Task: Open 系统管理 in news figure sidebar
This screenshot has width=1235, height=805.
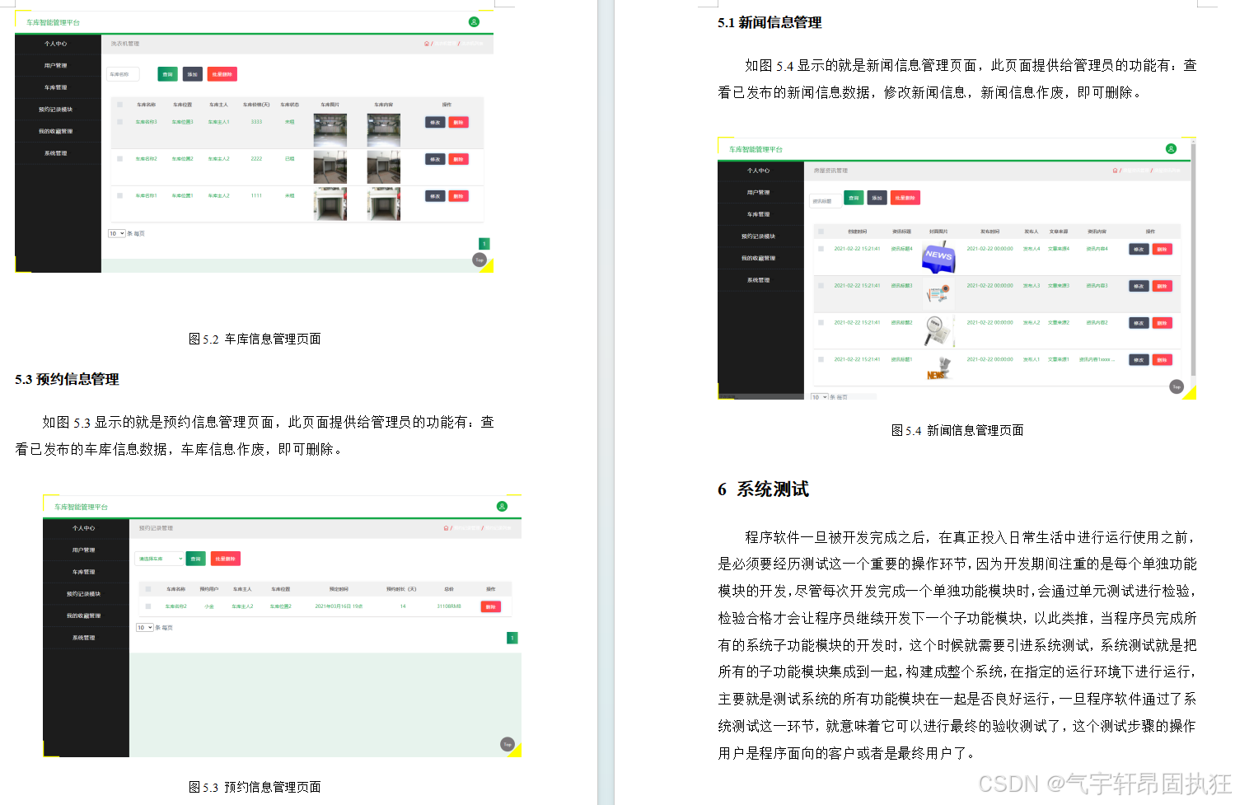Action: 759,280
